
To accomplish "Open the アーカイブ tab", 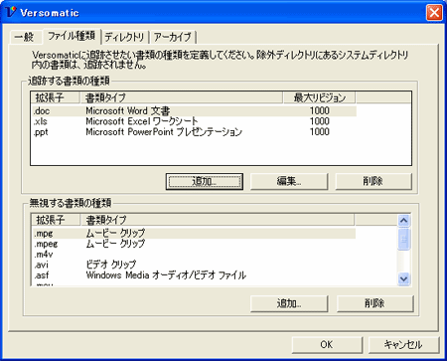I will pos(173,37).
